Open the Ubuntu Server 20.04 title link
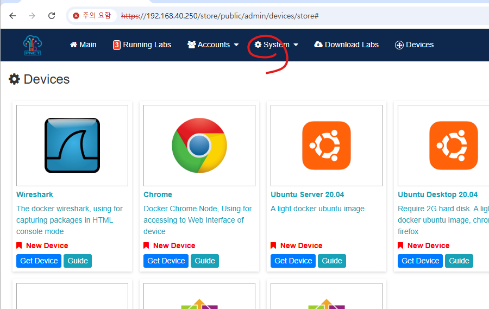This screenshot has width=489, height=309. tap(307, 194)
